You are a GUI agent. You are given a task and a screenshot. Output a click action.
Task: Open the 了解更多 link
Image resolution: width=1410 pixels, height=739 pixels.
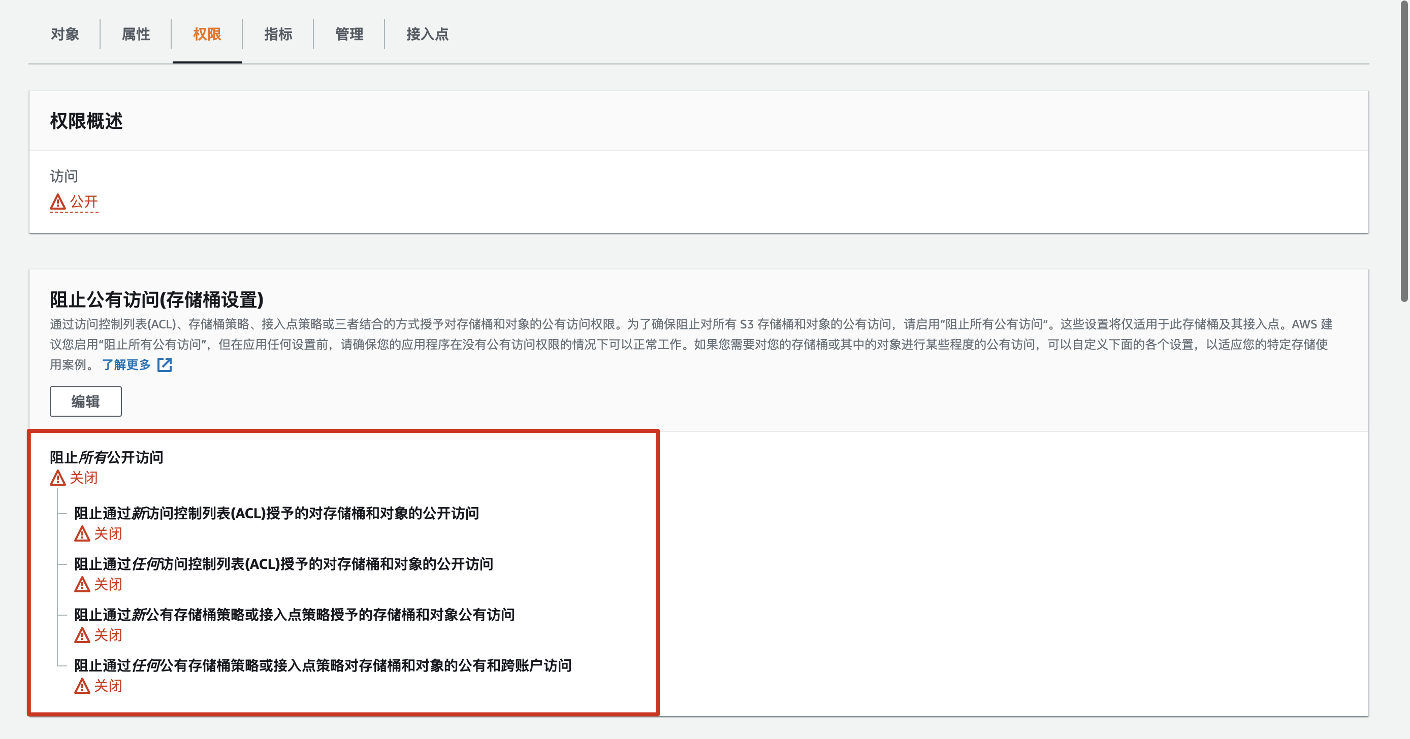[126, 365]
